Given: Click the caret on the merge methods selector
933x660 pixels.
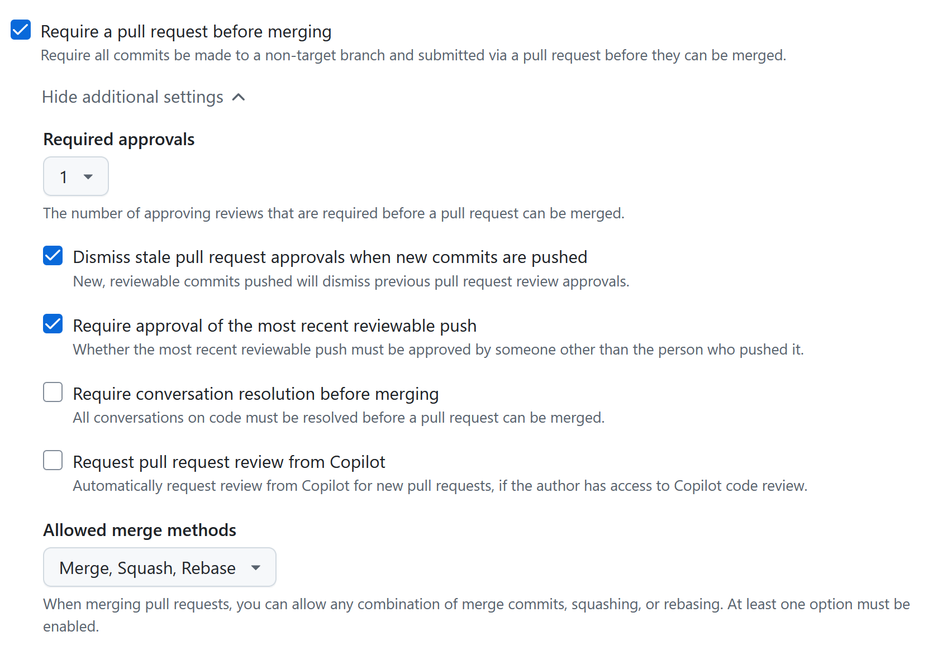Looking at the screenshot, I should pos(256,567).
